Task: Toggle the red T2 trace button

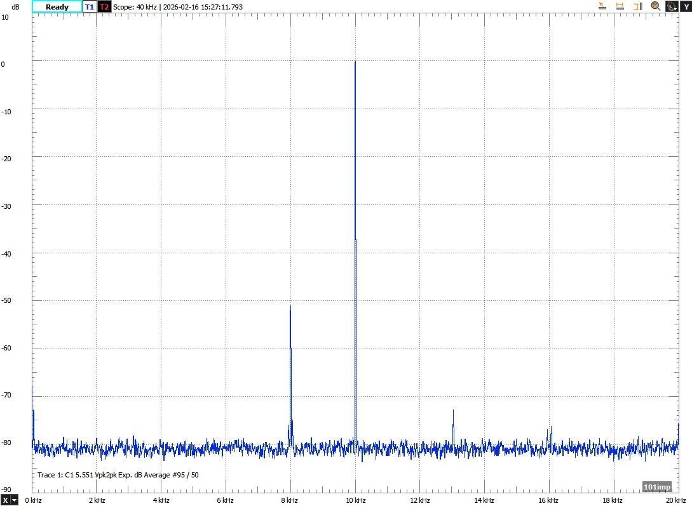Action: coord(104,7)
